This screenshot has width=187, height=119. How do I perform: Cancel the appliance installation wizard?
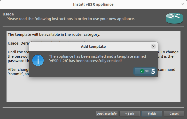point(174,114)
